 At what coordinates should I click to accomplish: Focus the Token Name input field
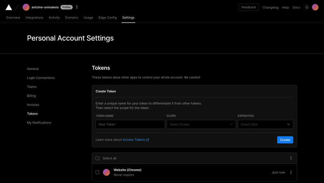[x=130, y=125]
